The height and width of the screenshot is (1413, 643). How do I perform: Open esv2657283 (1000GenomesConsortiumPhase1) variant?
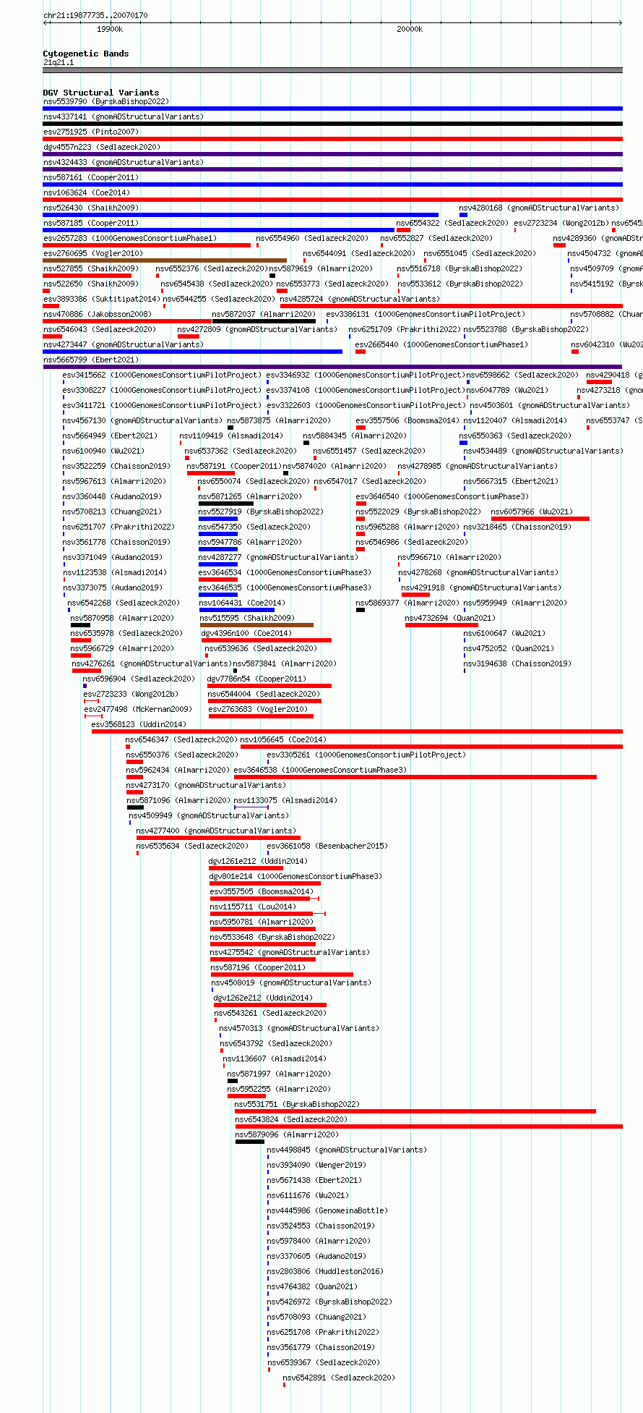tap(130, 238)
